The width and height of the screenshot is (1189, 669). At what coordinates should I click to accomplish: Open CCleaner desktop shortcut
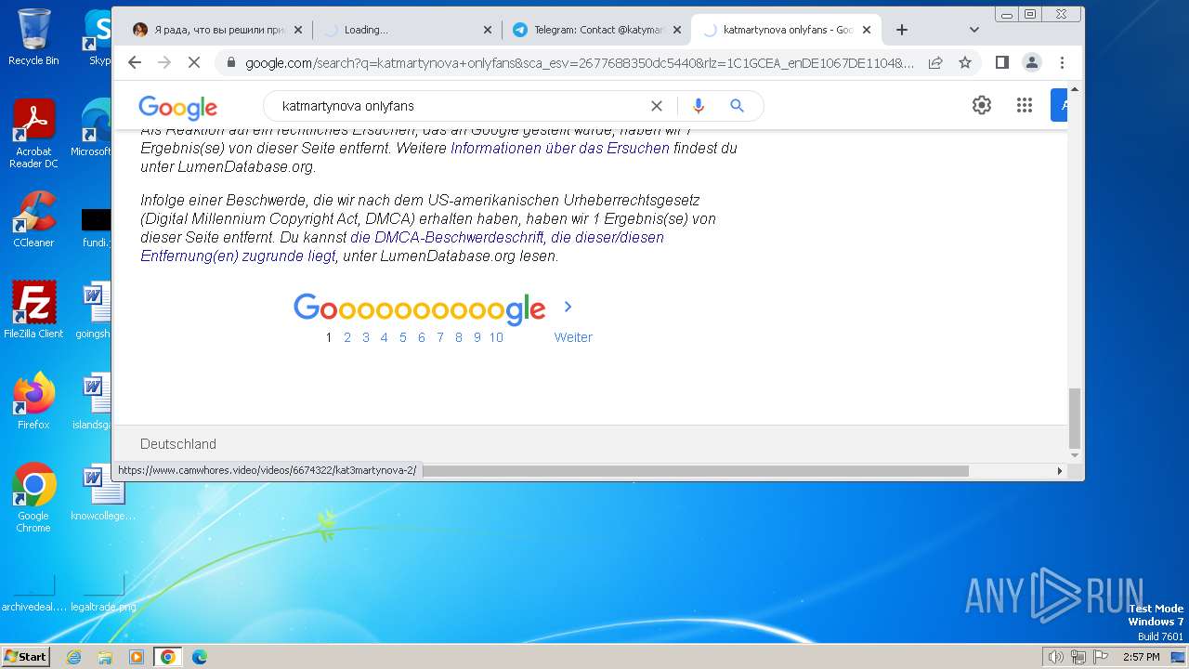coord(33,219)
